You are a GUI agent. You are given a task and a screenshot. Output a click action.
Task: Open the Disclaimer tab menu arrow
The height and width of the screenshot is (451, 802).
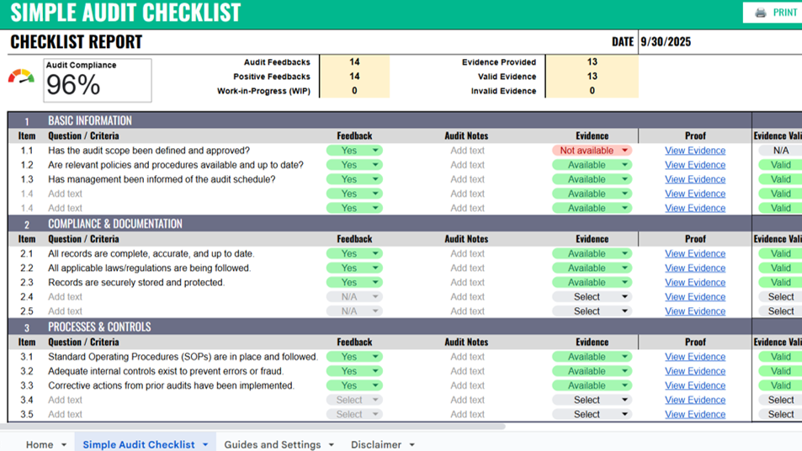tap(412, 445)
